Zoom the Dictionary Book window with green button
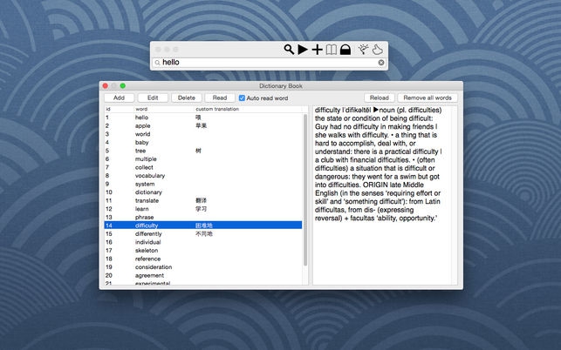Screen dimensions: 561x350 point(123,85)
